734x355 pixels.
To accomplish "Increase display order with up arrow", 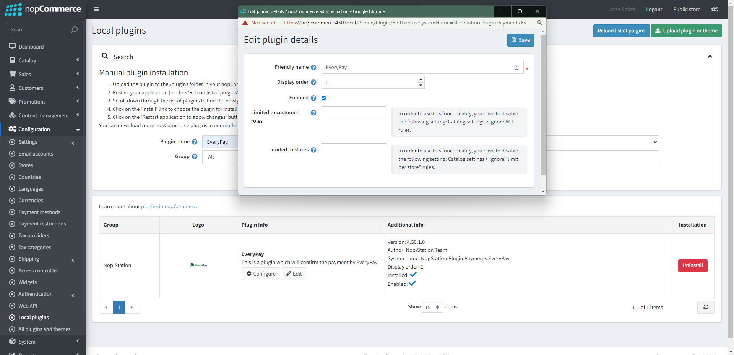I will (x=421, y=79).
